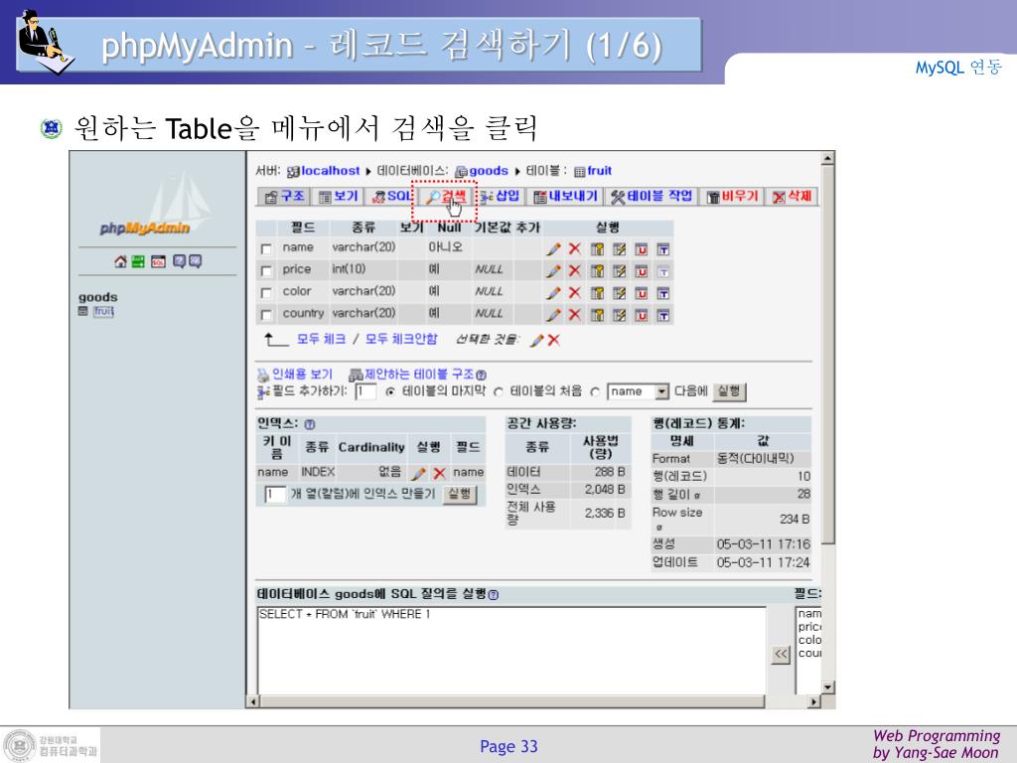The width and height of the screenshot is (1017, 763).
Task: Click red X icon for selected fields
Action: point(553,340)
